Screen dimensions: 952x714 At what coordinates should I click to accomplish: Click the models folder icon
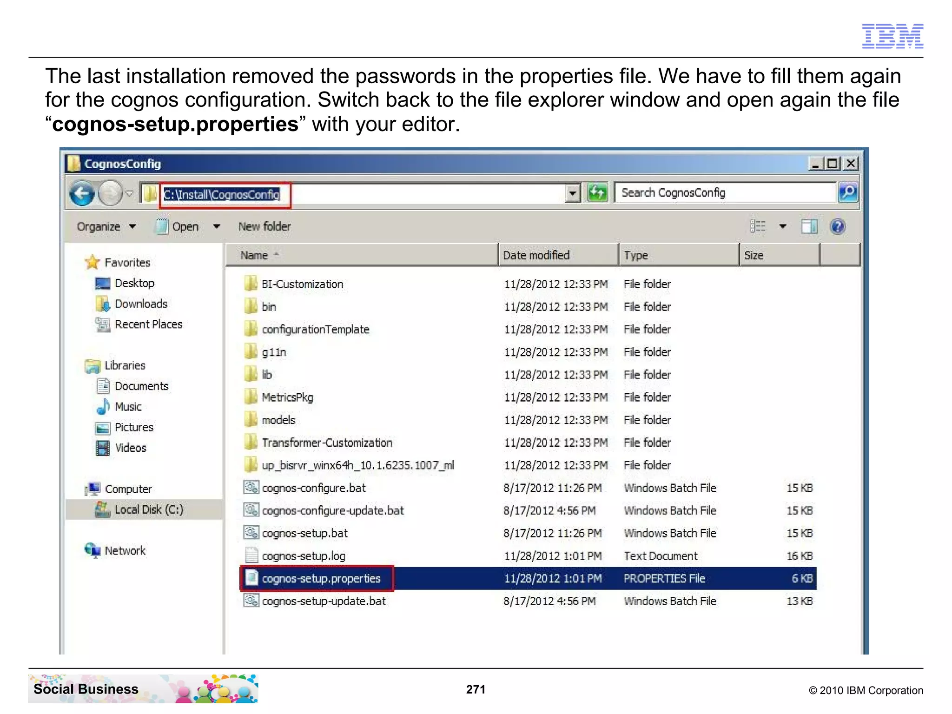[x=251, y=419]
